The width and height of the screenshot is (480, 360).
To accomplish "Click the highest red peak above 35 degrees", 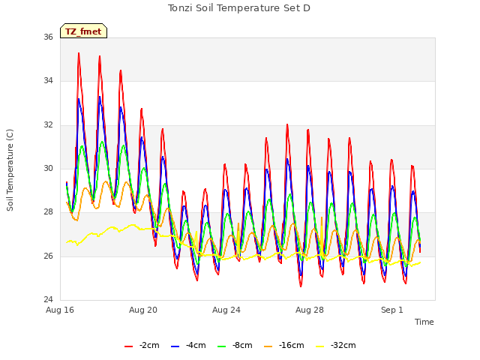I will coord(79,53).
